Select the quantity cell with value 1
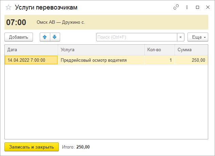 [159, 60]
